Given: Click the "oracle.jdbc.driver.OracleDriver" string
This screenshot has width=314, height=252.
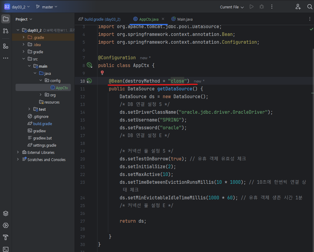Looking at the screenshot, I should click(x=223, y=112).
